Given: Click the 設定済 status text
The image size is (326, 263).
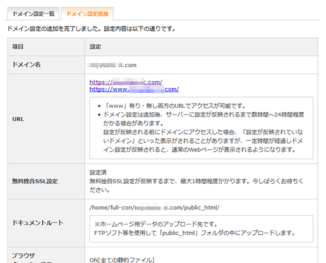Looking at the screenshot, I should (x=98, y=172).
